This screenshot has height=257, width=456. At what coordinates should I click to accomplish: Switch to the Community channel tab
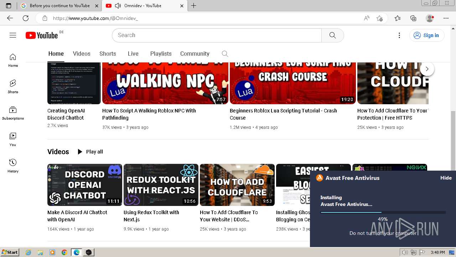point(195,54)
